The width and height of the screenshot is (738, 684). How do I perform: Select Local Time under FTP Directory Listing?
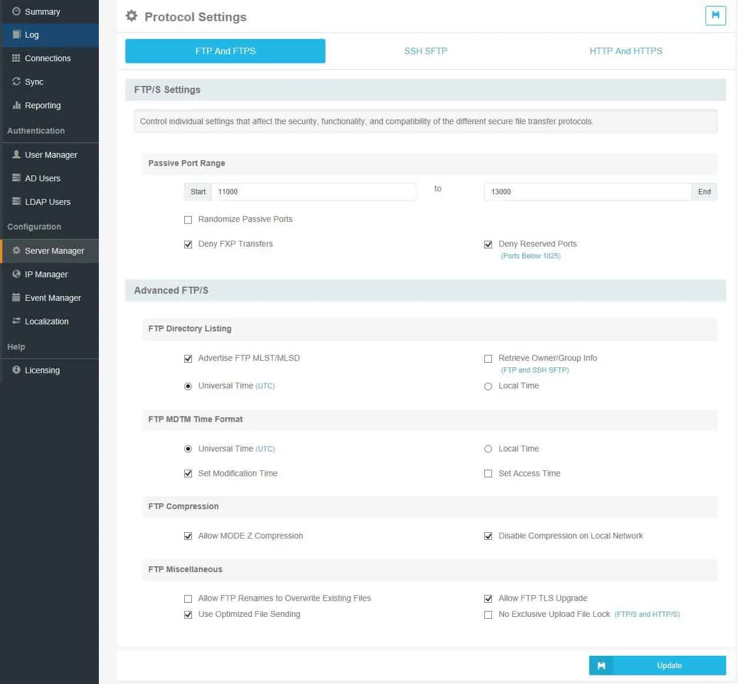tap(488, 386)
